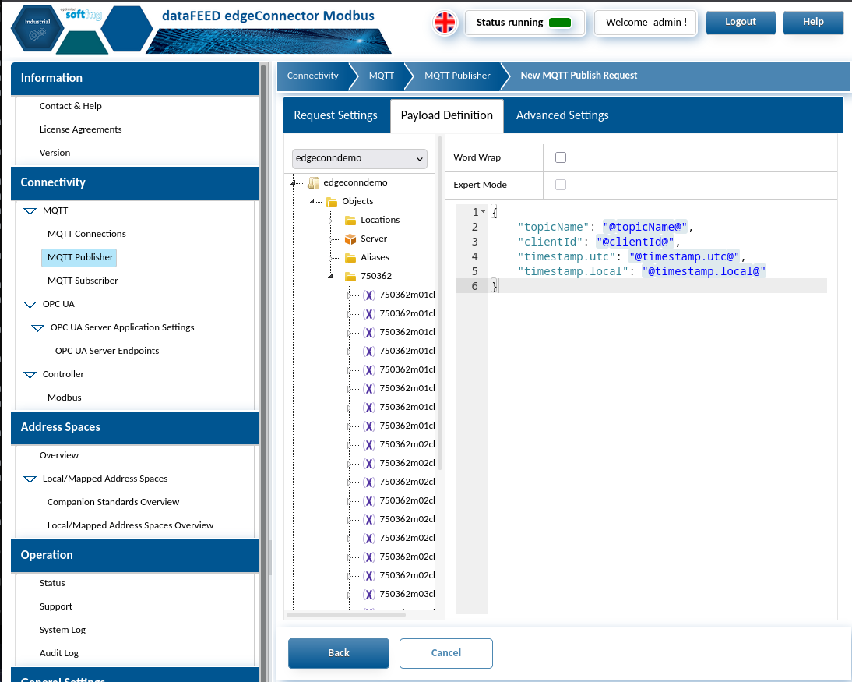This screenshot has height=682, width=852.
Task: Click the tree panel vertical scrollbar
Action: coord(439,303)
